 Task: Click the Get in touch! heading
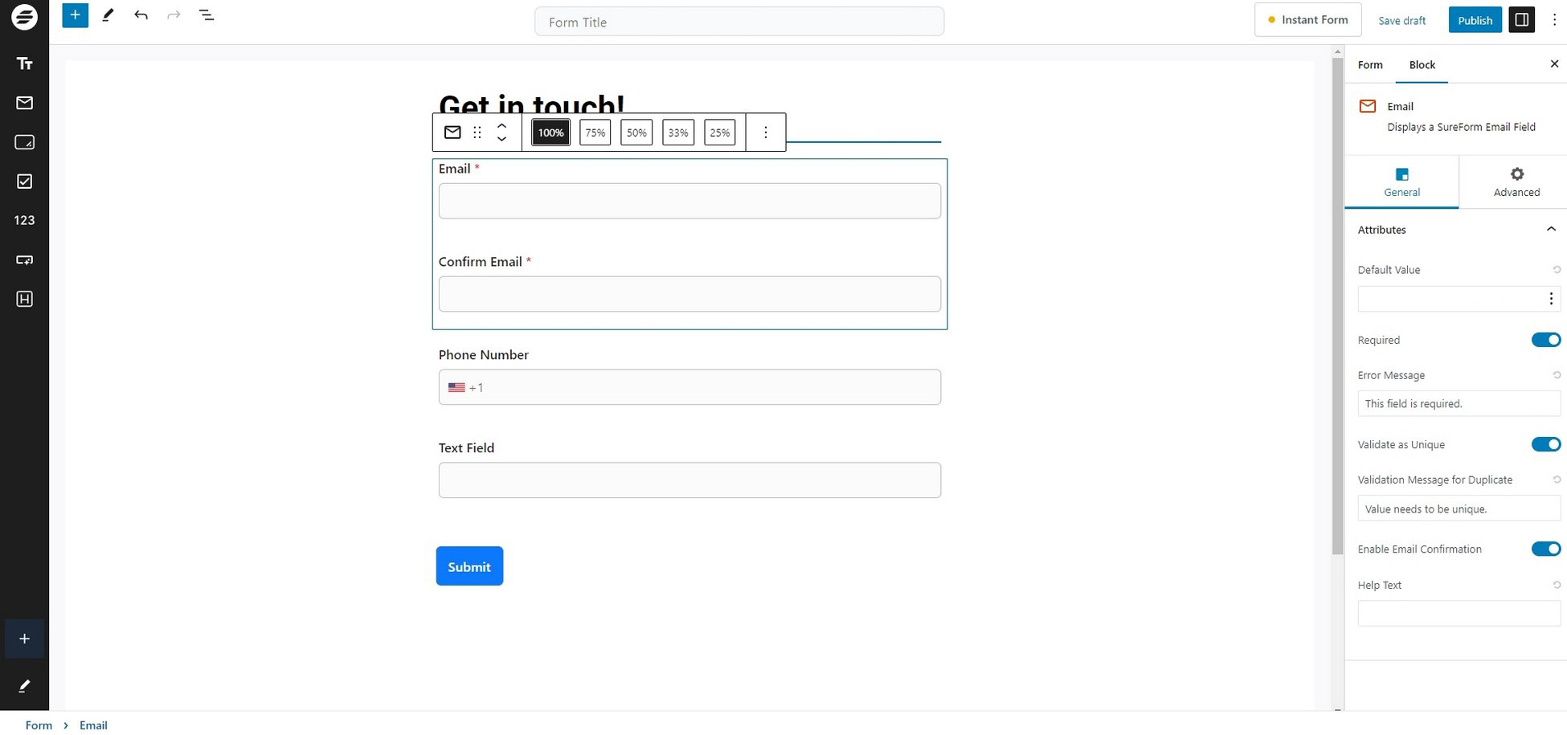[531, 105]
